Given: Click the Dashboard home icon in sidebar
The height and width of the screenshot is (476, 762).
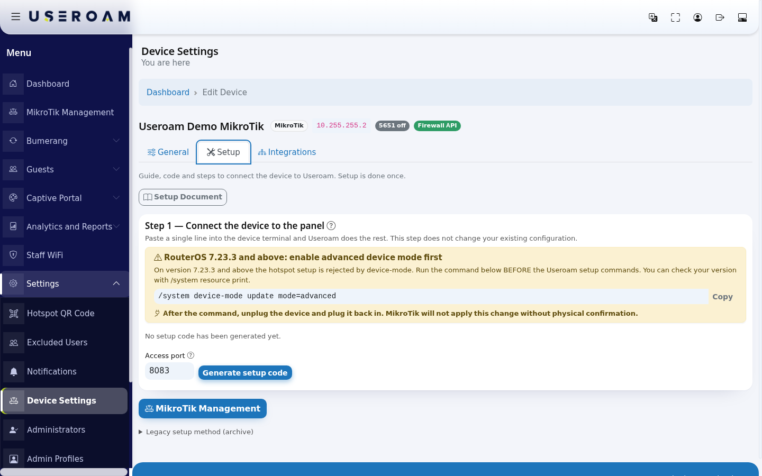Looking at the screenshot, I should [13, 84].
